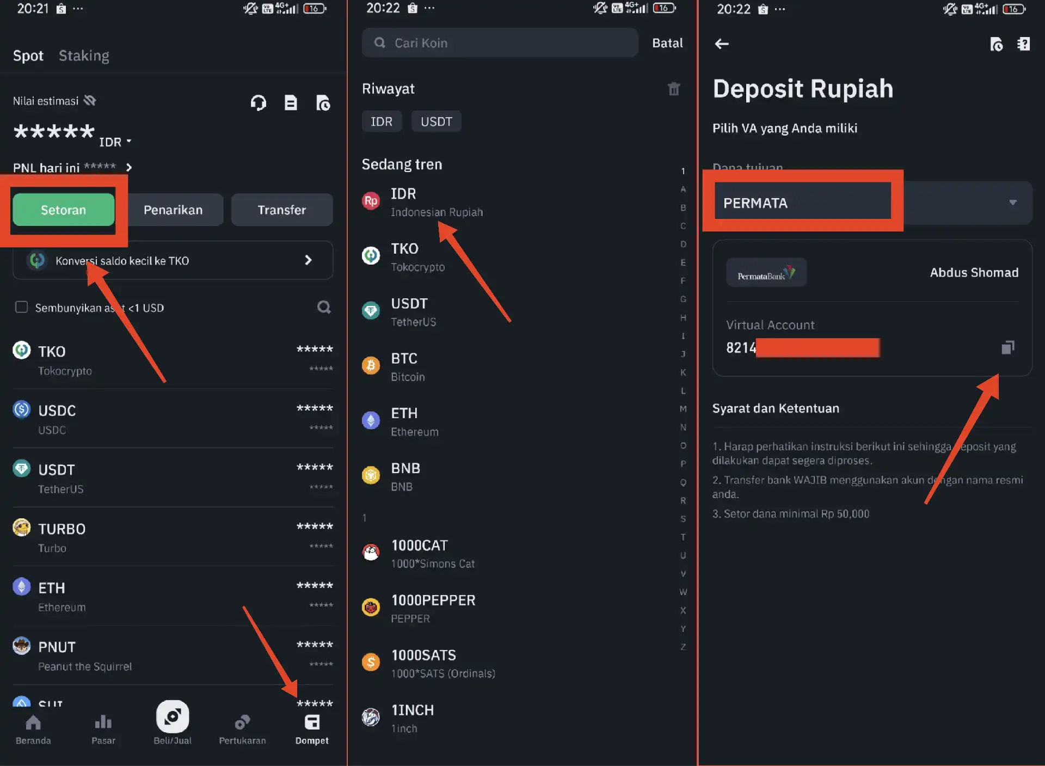Viewport: 1045px width, 766px height.
Task: Open Dompet in bottom navigation
Action: pos(312,729)
